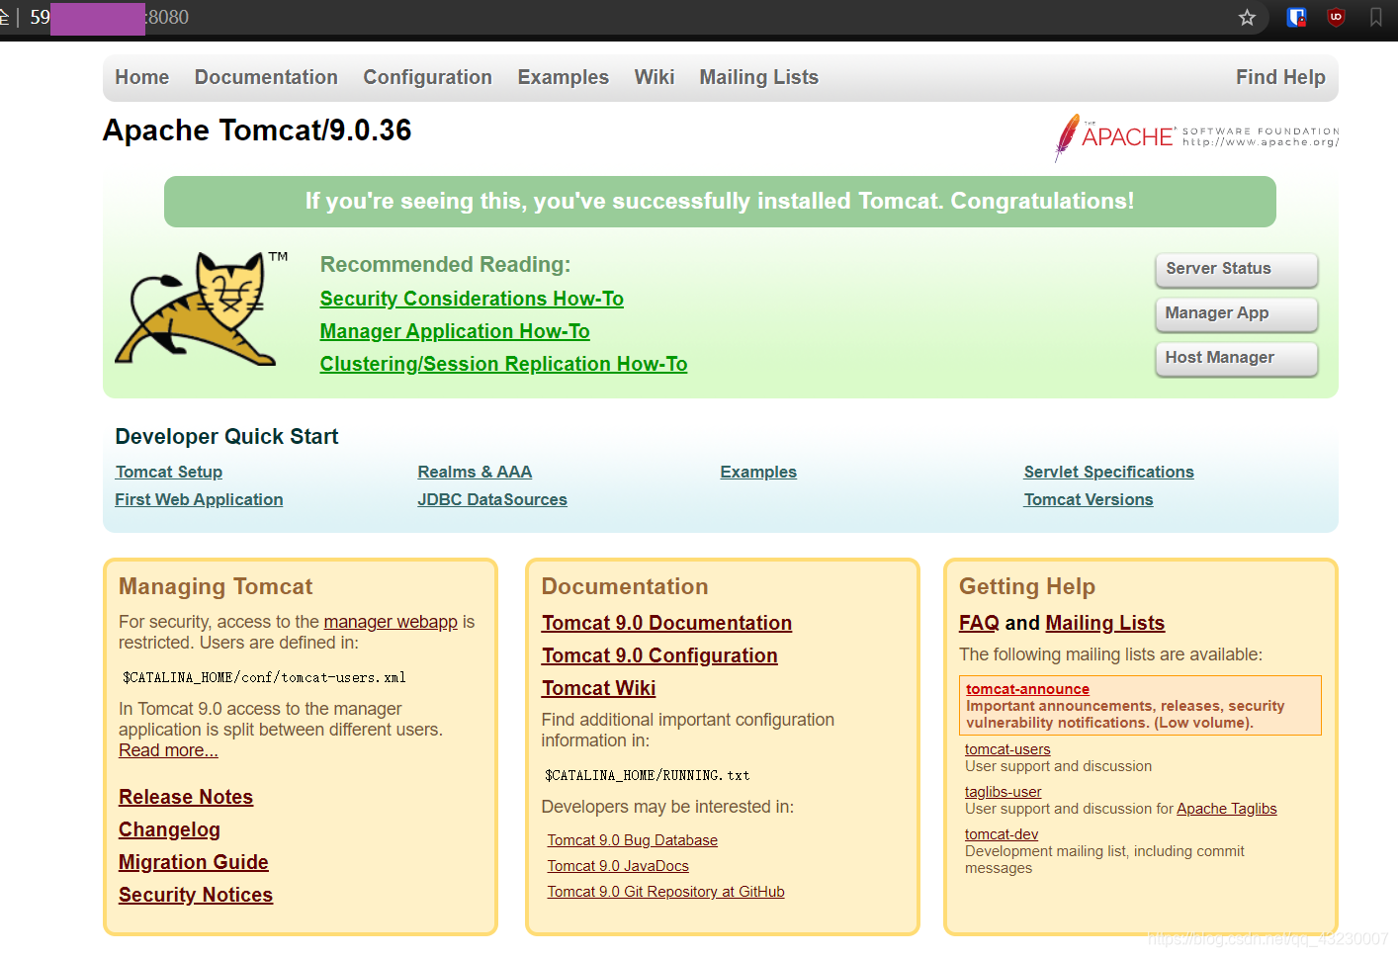This screenshot has width=1398, height=957.
Task: Open Mailing Lists in the navigation bar
Action: coord(758,77)
